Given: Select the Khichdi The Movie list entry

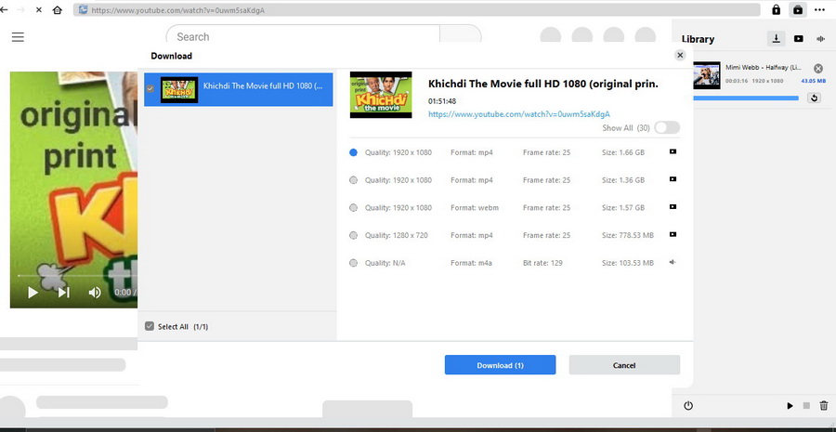Looking at the screenshot, I should [239, 89].
